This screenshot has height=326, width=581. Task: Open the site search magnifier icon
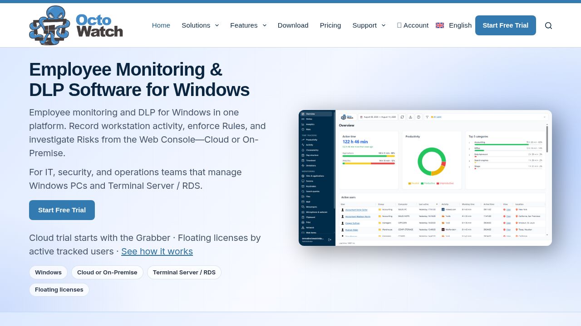[x=548, y=25]
